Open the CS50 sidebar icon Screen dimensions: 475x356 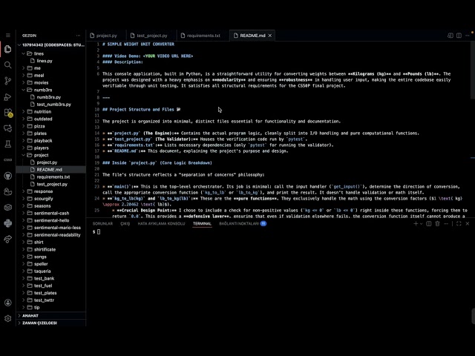(x=8, y=160)
